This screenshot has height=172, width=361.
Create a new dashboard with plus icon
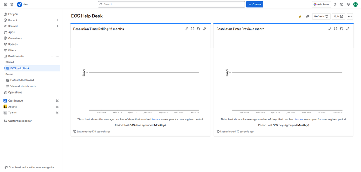point(52,56)
